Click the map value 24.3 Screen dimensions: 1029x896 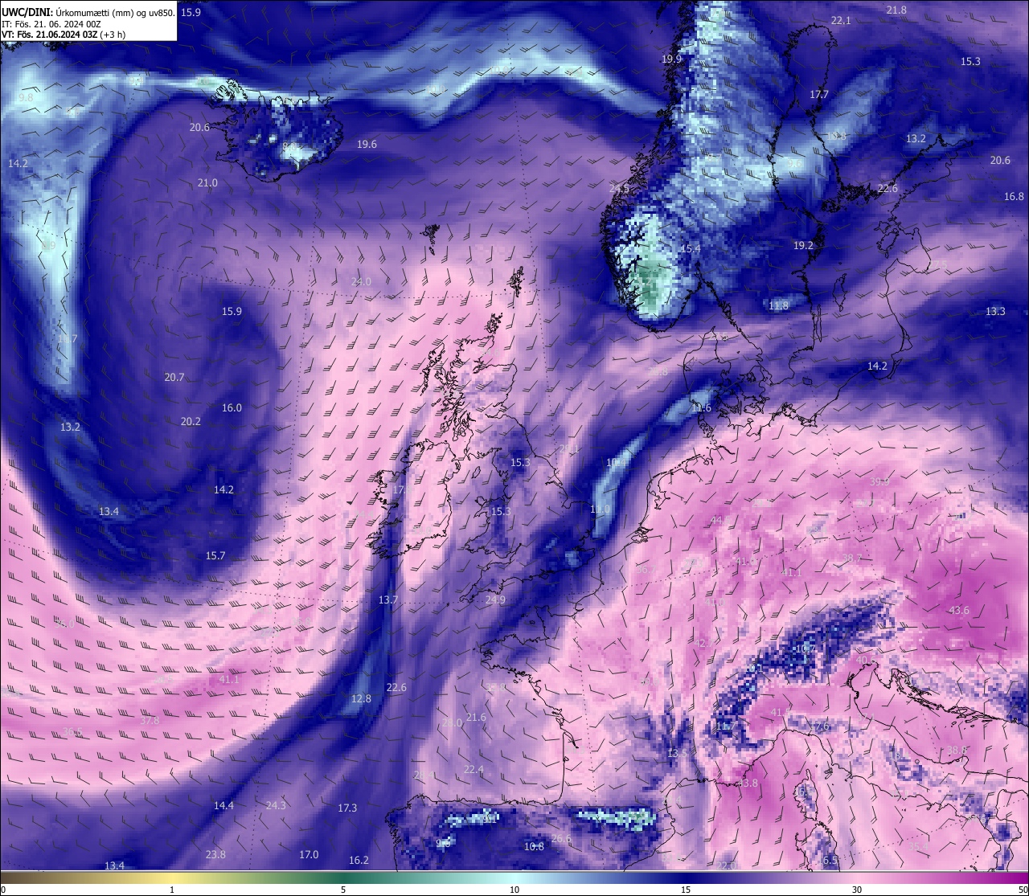(276, 806)
